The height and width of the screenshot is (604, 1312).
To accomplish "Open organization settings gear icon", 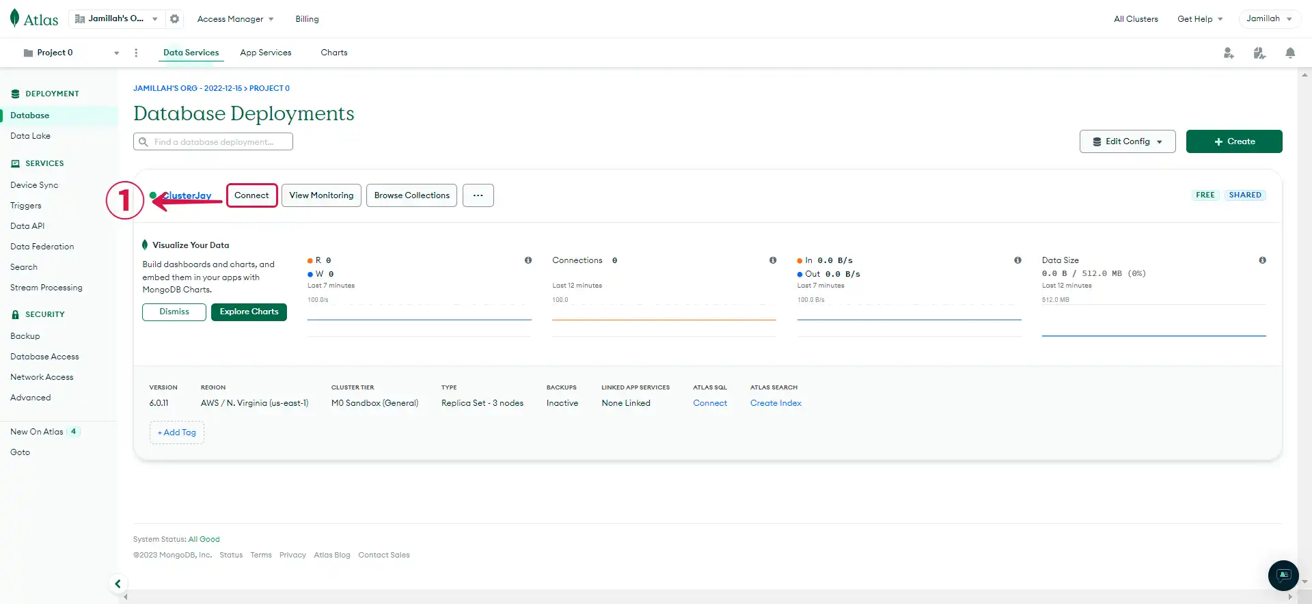I will 175,19.
